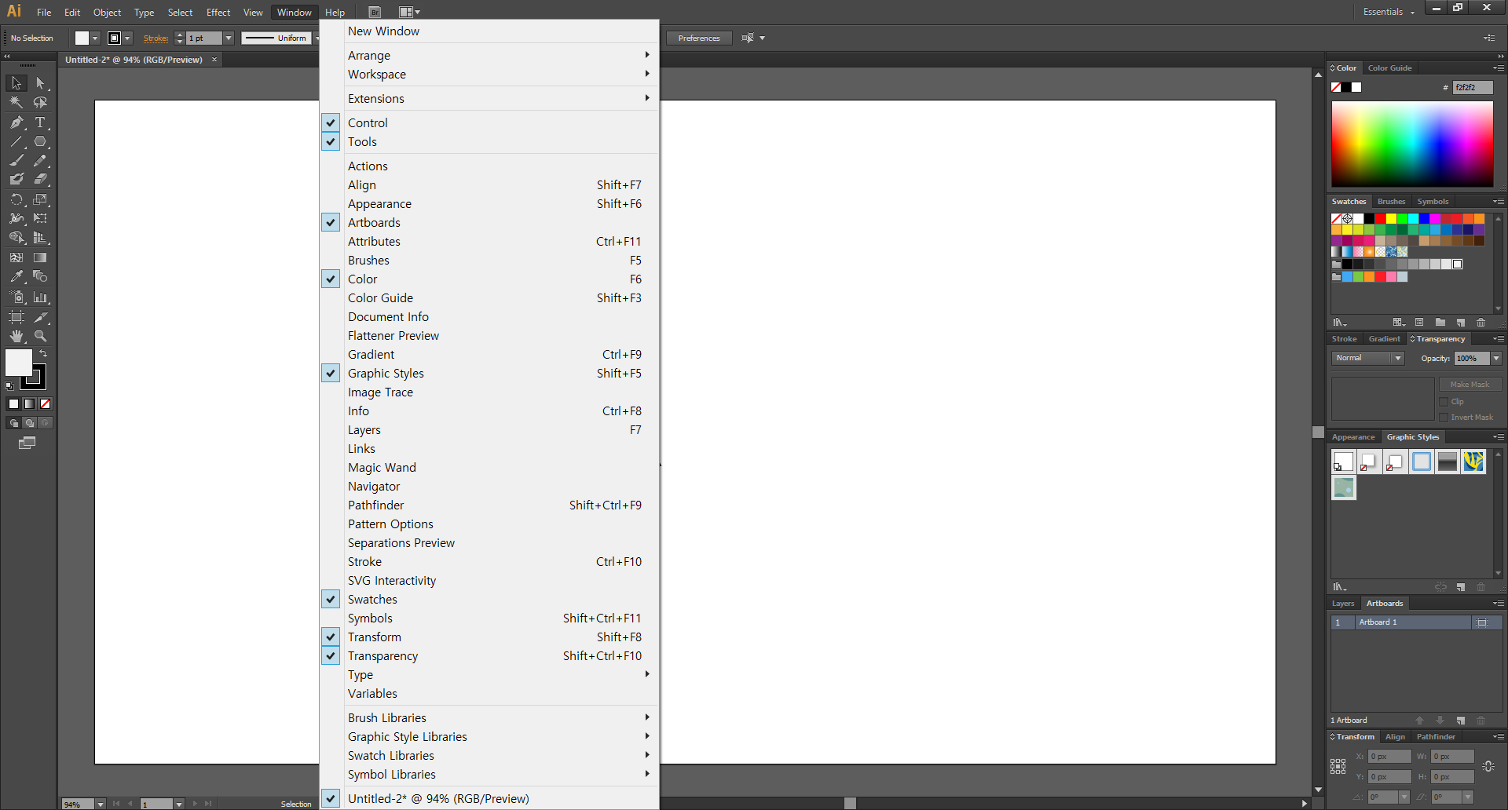
Task: Choose the Polygon shape tool
Action: 40,142
